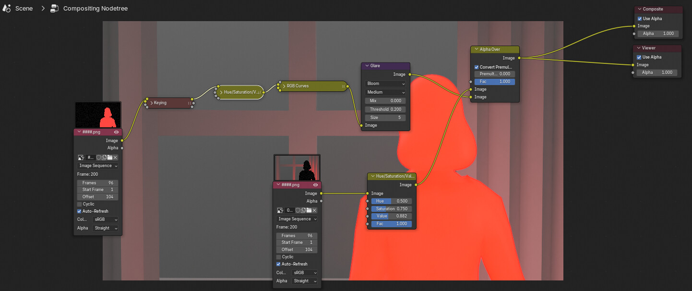
Task: Toggle preview eye on image node connected to Hue/Saturation/Value
Action: tap(315, 185)
